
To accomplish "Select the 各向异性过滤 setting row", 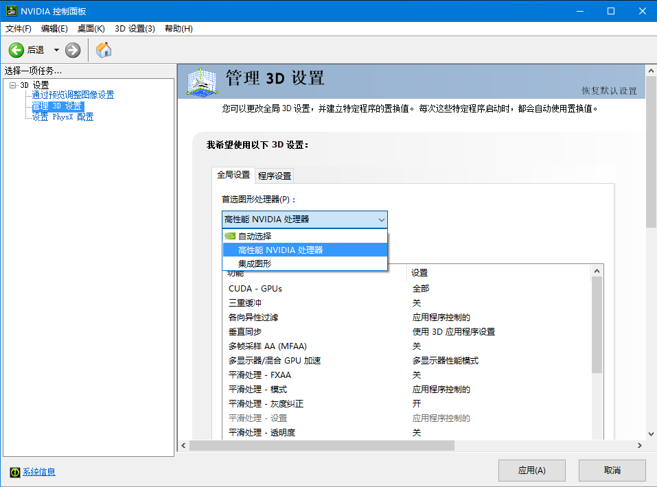I will (406, 318).
